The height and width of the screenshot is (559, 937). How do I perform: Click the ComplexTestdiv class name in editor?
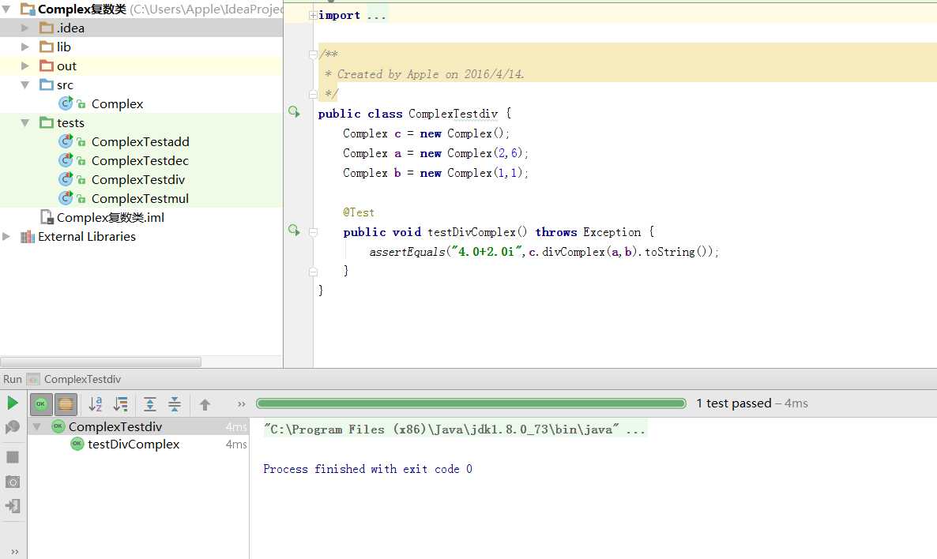pyautogui.click(x=453, y=114)
